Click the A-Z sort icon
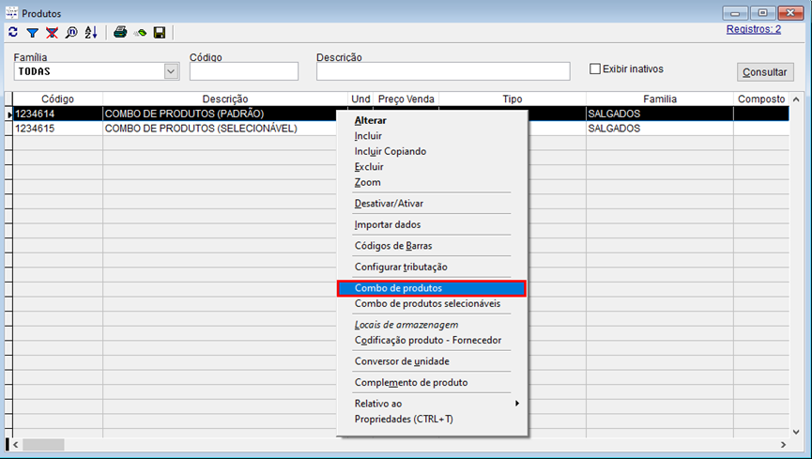Viewport: 812px width, 459px height. 91,33
